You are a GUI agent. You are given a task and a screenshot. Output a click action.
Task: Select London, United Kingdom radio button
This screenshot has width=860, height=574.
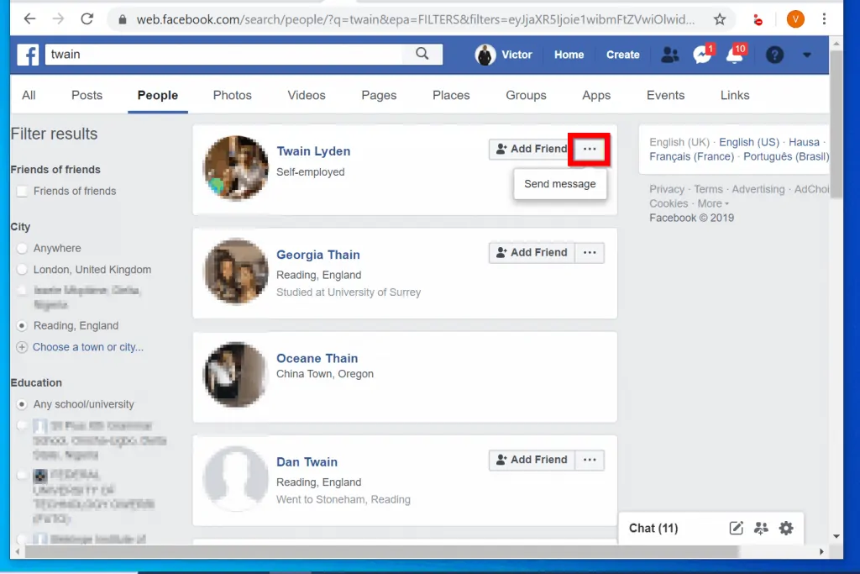pos(22,270)
